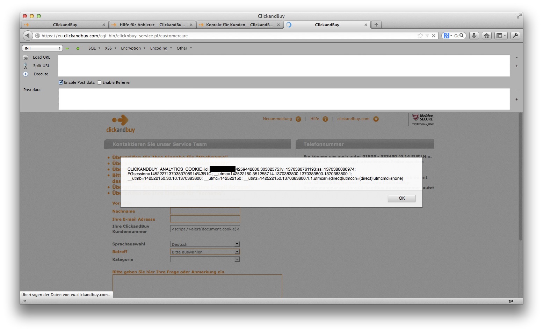The image size is (543, 332).
Task: Click the browser address bar
Action: pos(229,36)
